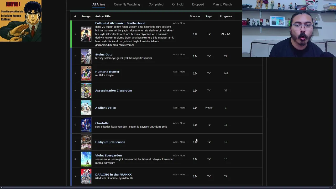Viewport: 336px width, 189px height.
Task: Expand More in A Silent Voice row
Action: tap(182, 108)
